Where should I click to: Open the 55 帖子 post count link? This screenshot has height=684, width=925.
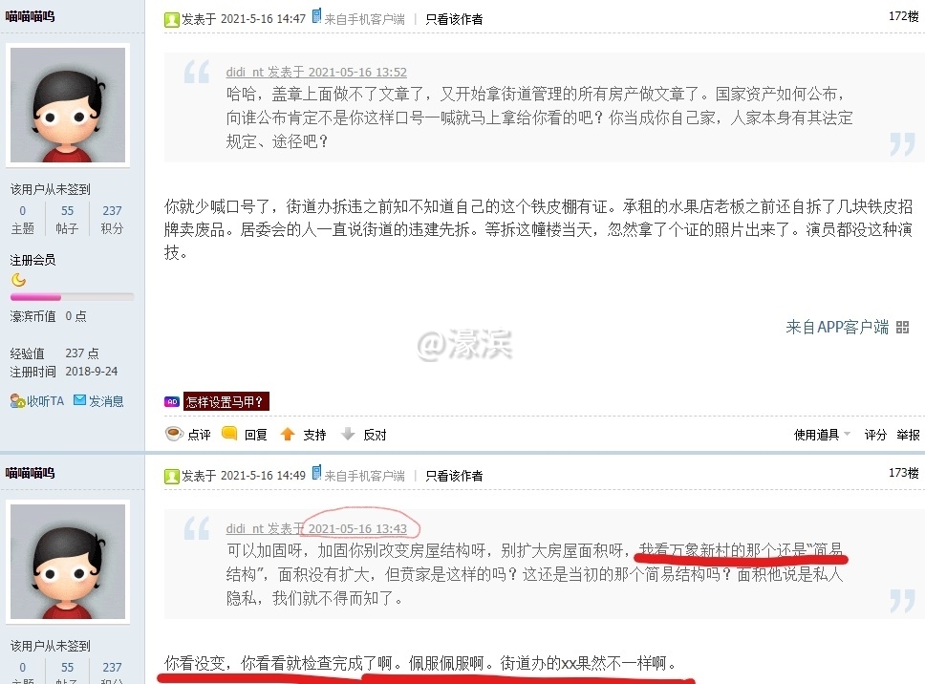[x=67, y=220]
